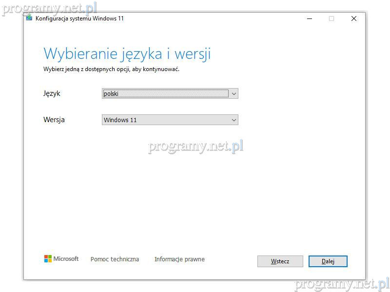Image resolution: width=390 pixels, height=292 pixels.
Task: Close the Konfiguracja systemu Windows 11 window
Action: [354, 18]
